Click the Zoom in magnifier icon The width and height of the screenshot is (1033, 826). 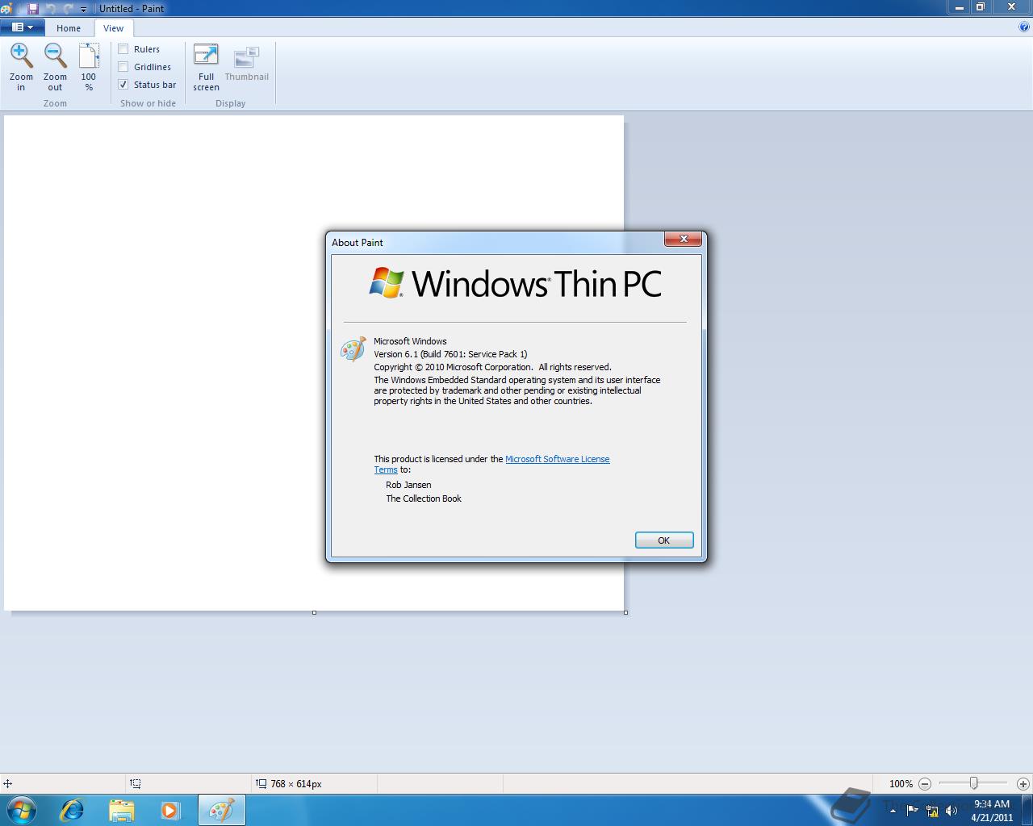point(21,56)
